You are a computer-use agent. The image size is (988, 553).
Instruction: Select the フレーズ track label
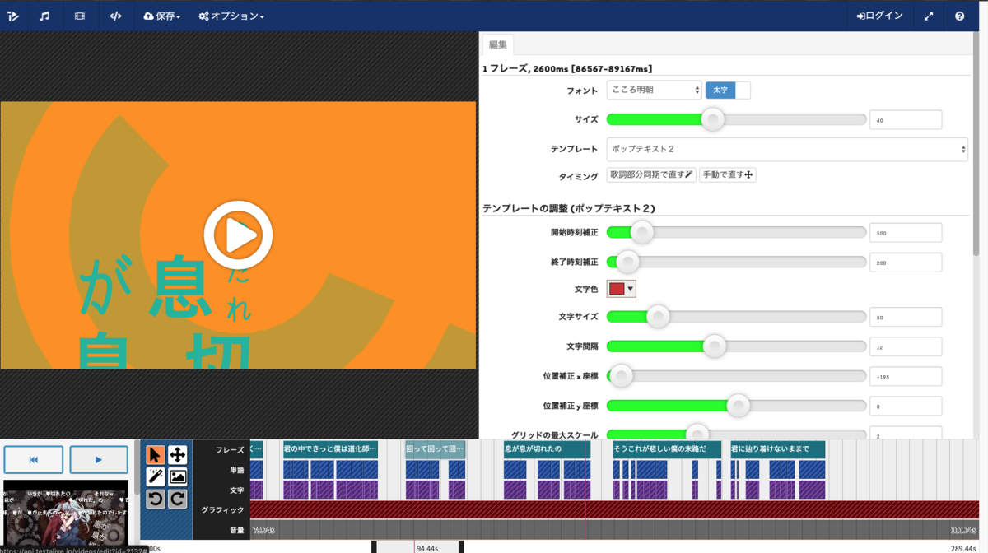[230, 450]
